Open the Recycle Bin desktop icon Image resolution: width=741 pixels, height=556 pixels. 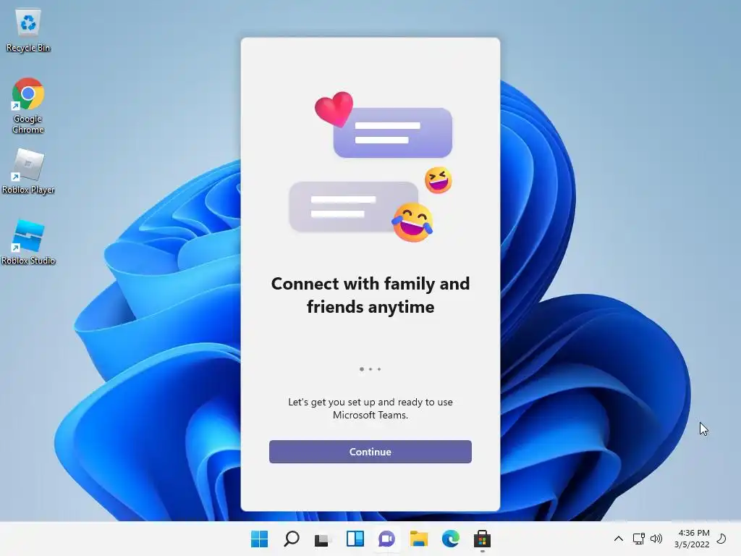28,29
